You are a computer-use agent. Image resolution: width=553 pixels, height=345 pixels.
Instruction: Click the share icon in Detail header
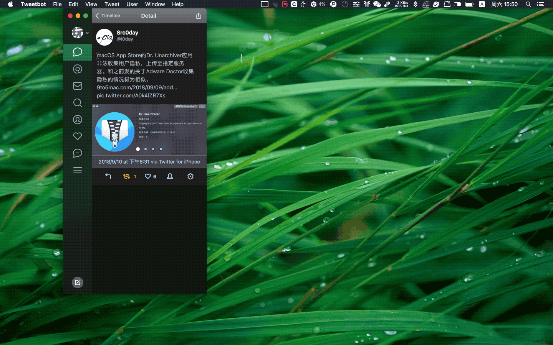[199, 16]
